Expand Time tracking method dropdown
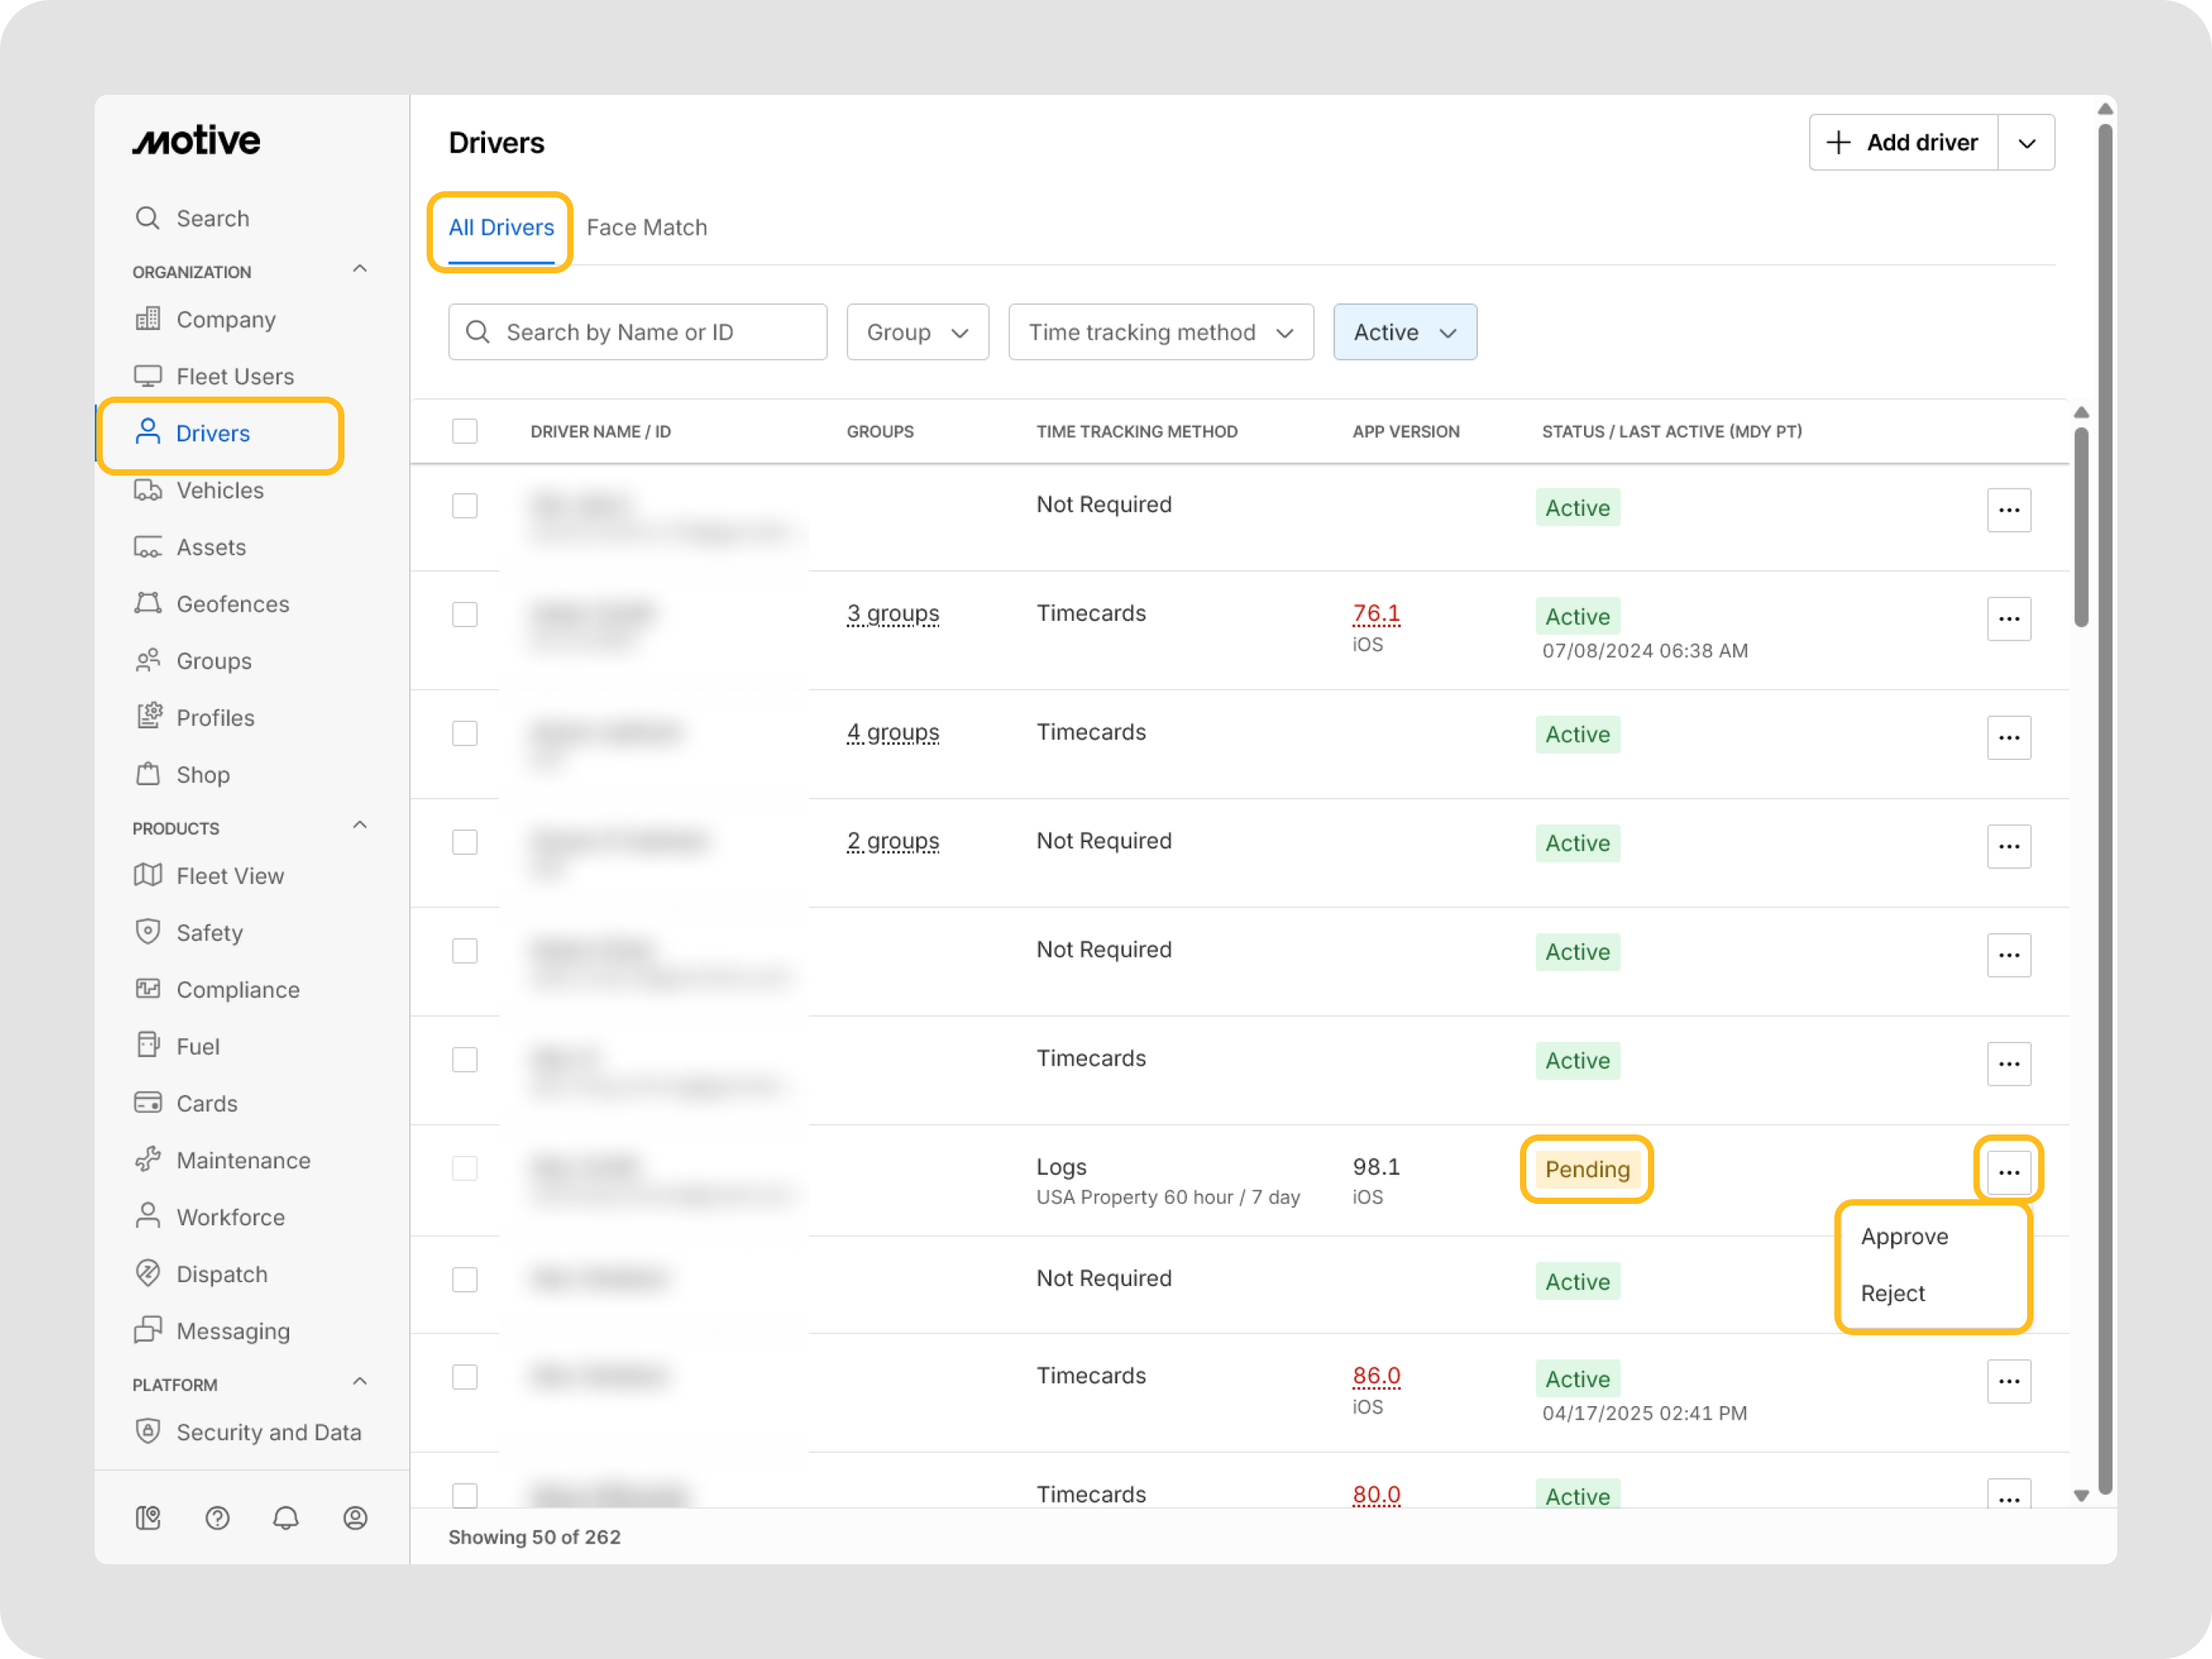 point(1160,332)
